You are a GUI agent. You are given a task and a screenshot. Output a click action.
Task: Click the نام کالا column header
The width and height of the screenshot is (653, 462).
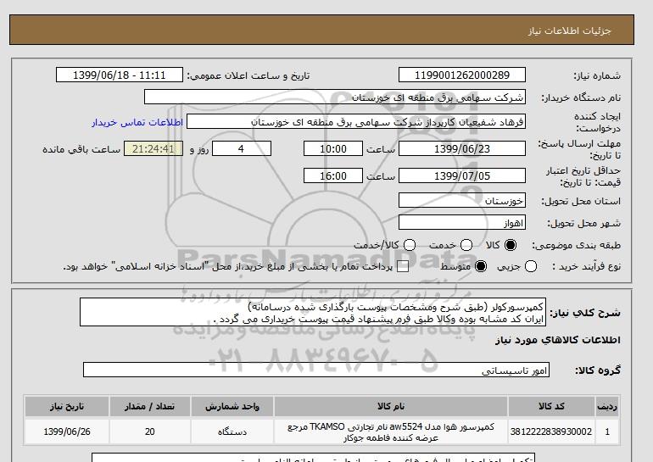391,406
